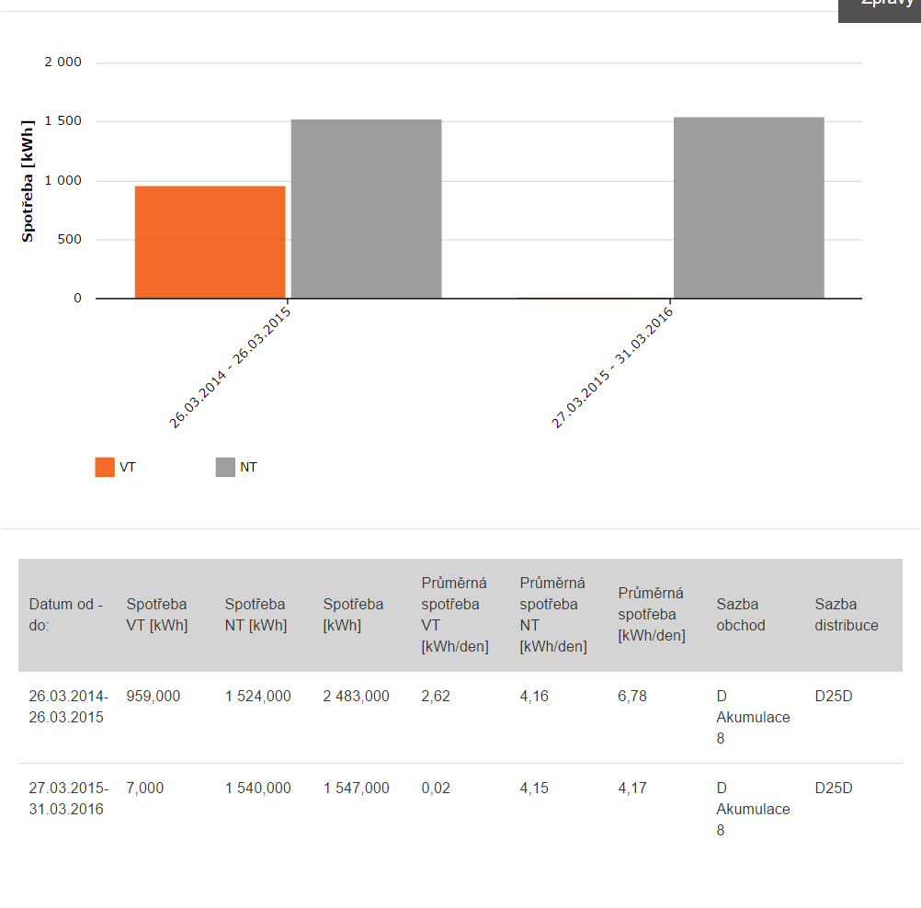Select the 2 483,000 total consumption cell

[x=356, y=696]
